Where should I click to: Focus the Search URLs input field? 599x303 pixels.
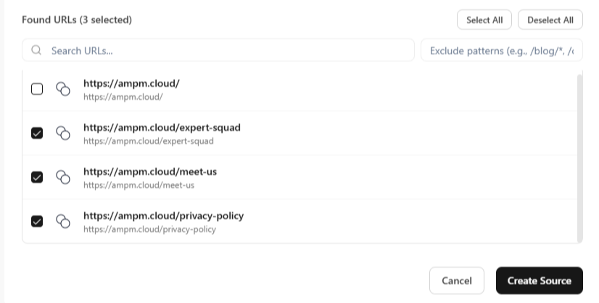225,51
